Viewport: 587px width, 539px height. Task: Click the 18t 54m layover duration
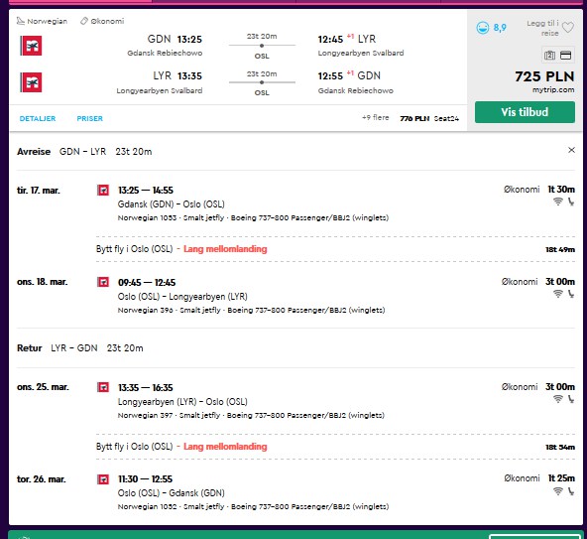point(560,447)
